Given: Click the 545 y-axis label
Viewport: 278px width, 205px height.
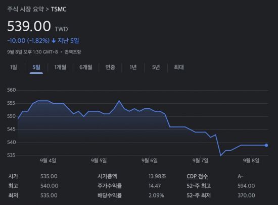Looking at the screenshot, I should (x=11, y=129).
